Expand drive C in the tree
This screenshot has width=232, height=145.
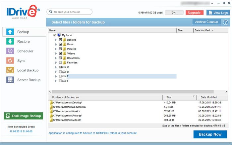(x=56, y=67)
